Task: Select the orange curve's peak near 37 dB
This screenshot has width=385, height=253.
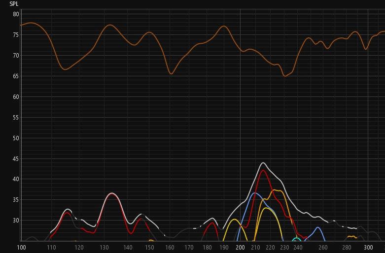Action: [275, 190]
